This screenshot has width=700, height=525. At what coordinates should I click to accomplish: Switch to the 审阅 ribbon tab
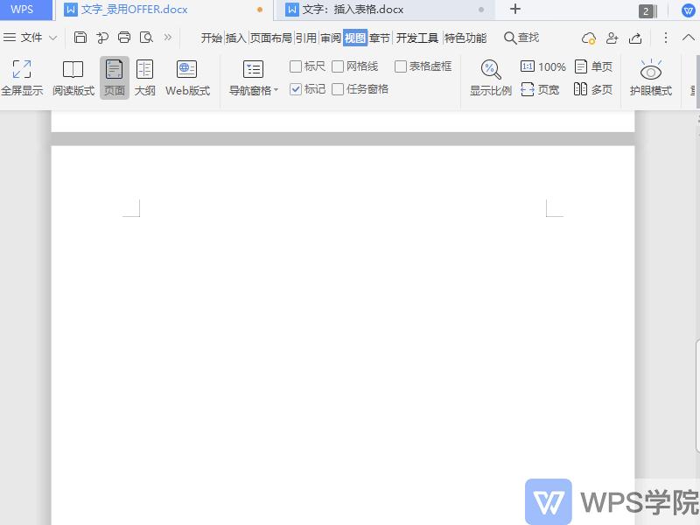pos(331,38)
